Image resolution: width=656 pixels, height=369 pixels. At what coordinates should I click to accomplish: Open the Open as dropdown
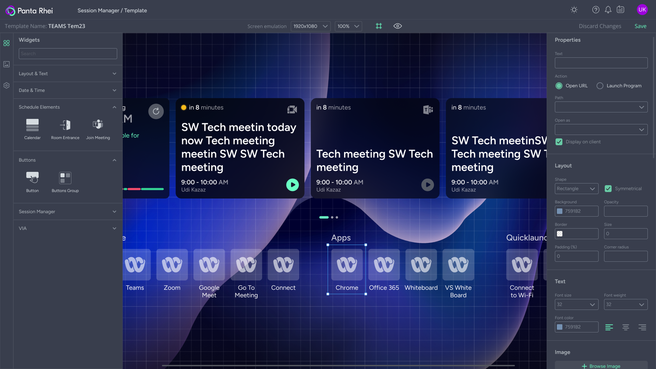(x=601, y=129)
